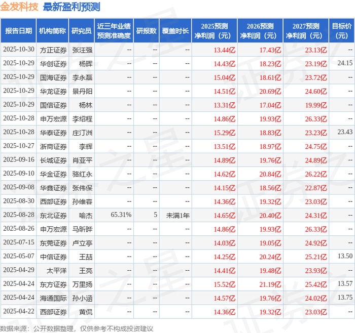355x333 pixels.
Task: Select the 华创证券 institution cell
Action: coord(53,64)
